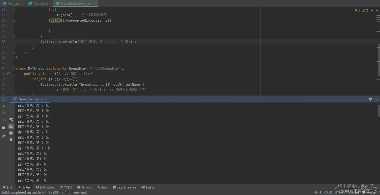Collapse the code fold at line 18
The width and height of the screenshot is (380, 195).
(14, 20)
